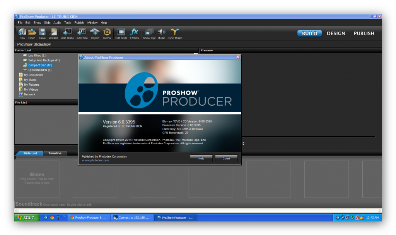Click the slide list horizontal scrollbar

pos(198,210)
